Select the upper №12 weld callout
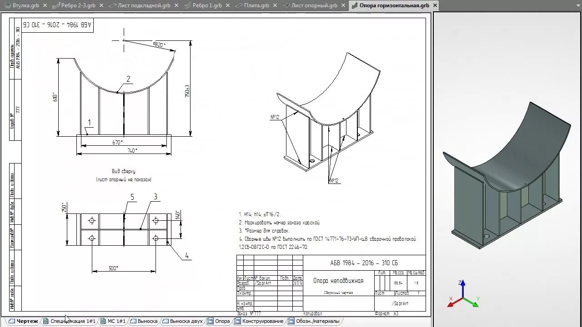The width and height of the screenshot is (582, 327). (x=275, y=117)
